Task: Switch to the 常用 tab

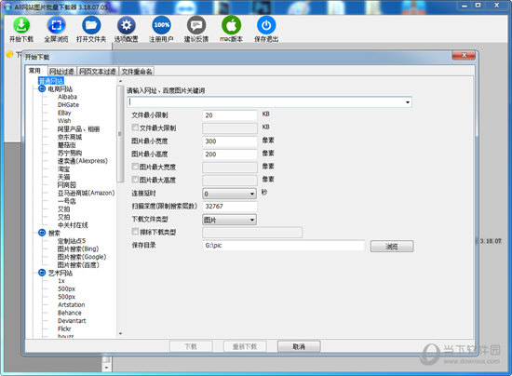Action: [x=34, y=71]
